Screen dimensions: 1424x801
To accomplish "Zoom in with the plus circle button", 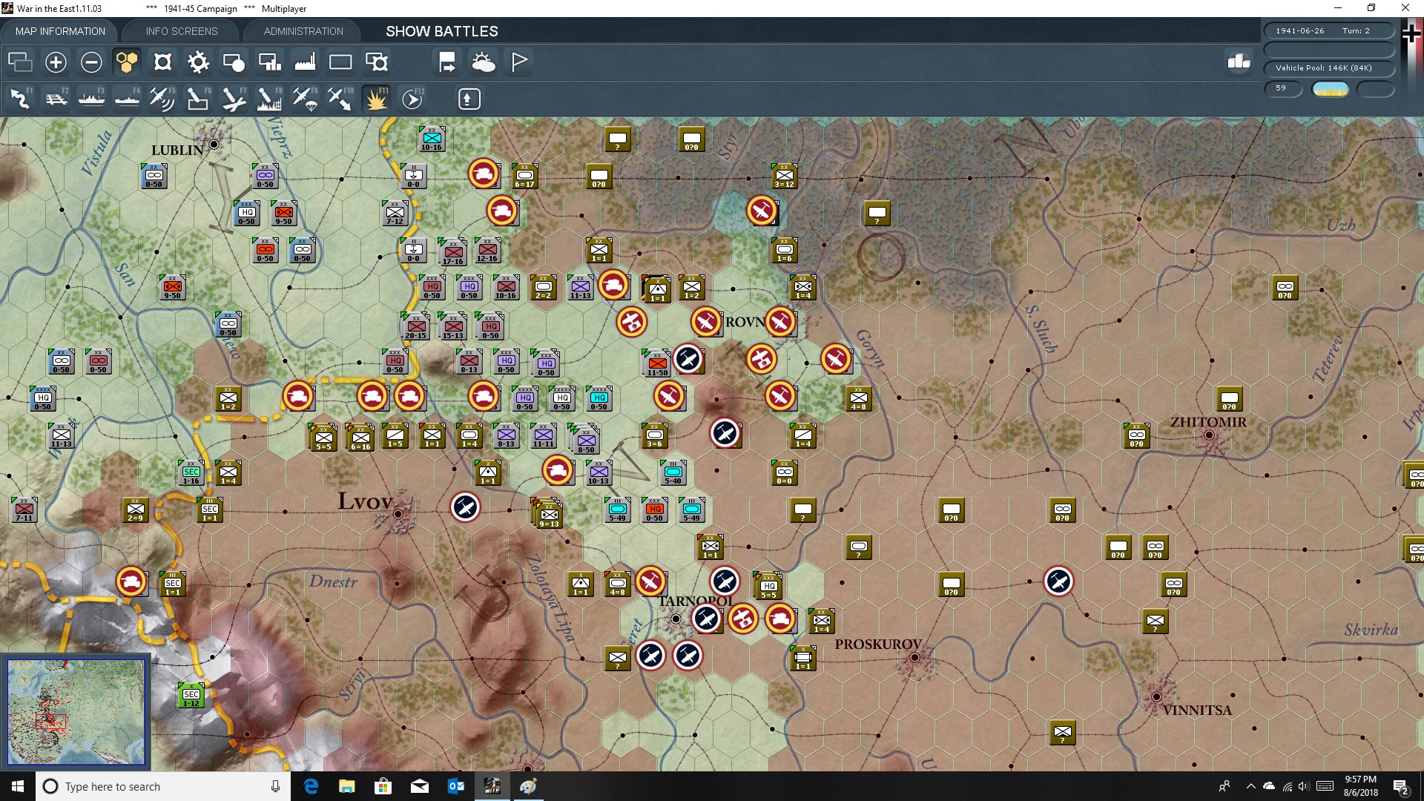I will (x=56, y=62).
